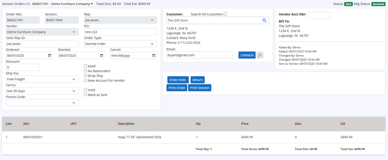The height and width of the screenshot is (160, 388).
Task: Click the Total Gross $499.99 text
Action: pyautogui.click(x=255, y=149)
